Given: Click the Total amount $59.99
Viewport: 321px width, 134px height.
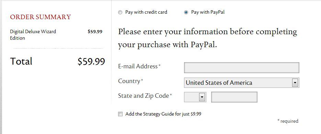Looking at the screenshot, I should tap(91, 62).
